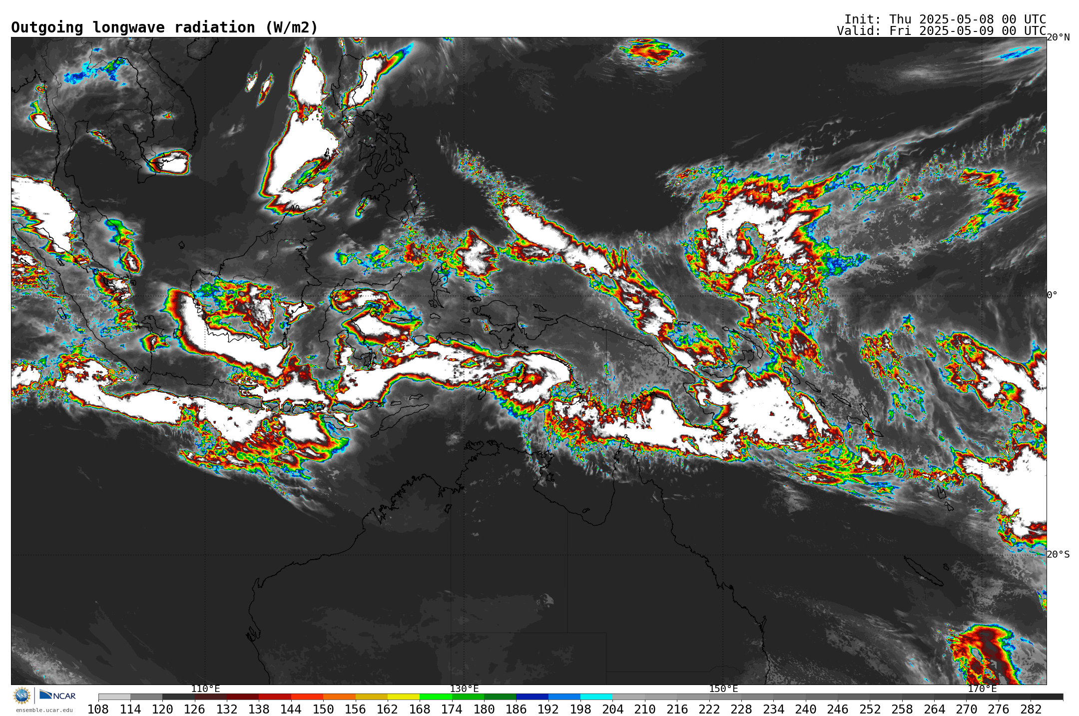Pick the gold colorbar swatch between 156 and 162
1079x716 pixels.
371,697
